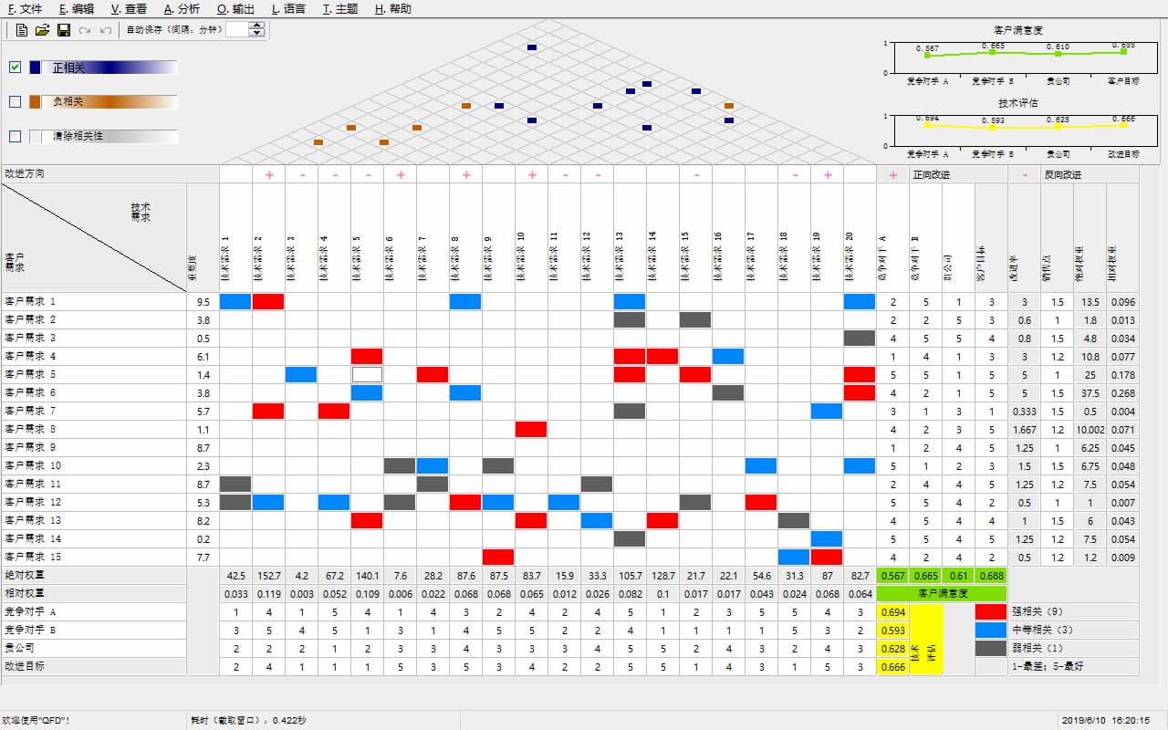
Task: Click green satisfaction value 0.688
Action: pyautogui.click(x=991, y=576)
